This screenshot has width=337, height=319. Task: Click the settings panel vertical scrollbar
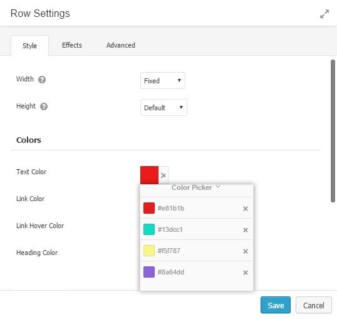pyautogui.click(x=333, y=131)
